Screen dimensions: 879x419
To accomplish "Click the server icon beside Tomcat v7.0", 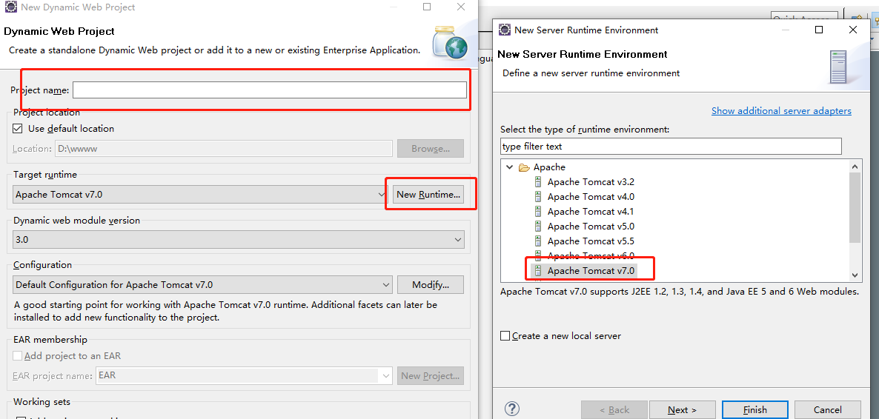I will (538, 271).
